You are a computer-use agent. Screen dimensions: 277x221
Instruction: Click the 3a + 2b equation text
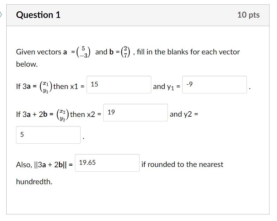tap(35, 113)
